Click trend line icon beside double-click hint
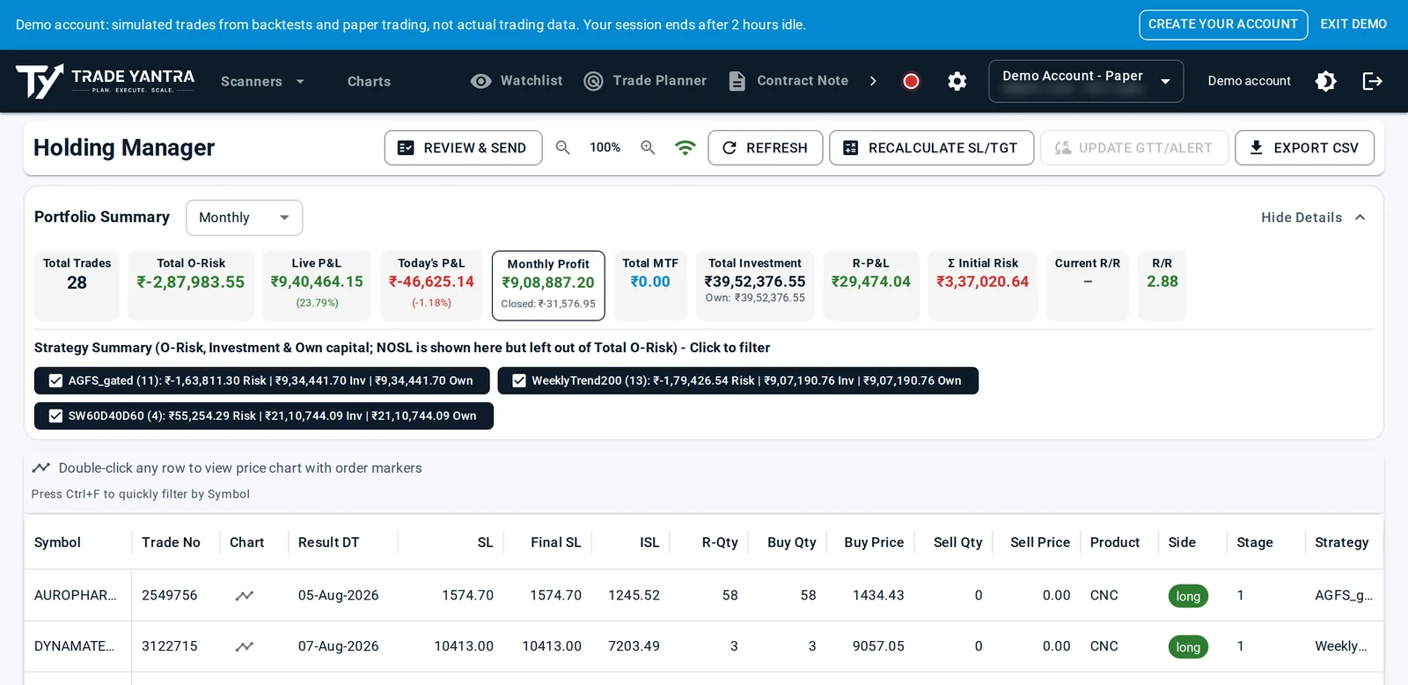 click(40, 468)
